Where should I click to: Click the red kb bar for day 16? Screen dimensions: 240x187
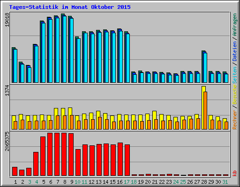pos(120,159)
